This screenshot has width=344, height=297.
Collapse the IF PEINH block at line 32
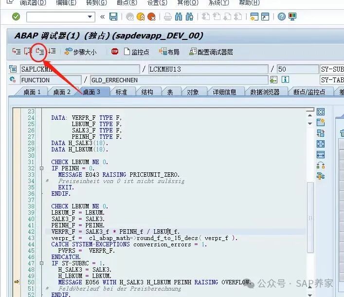point(42,168)
